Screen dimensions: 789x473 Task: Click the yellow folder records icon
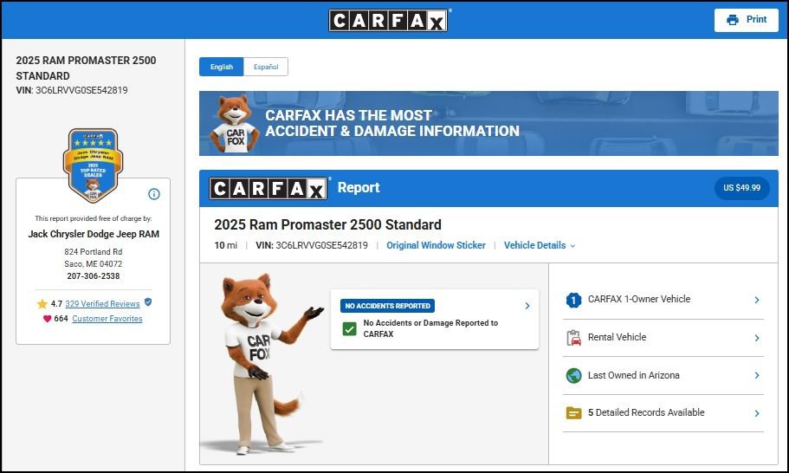click(x=573, y=413)
